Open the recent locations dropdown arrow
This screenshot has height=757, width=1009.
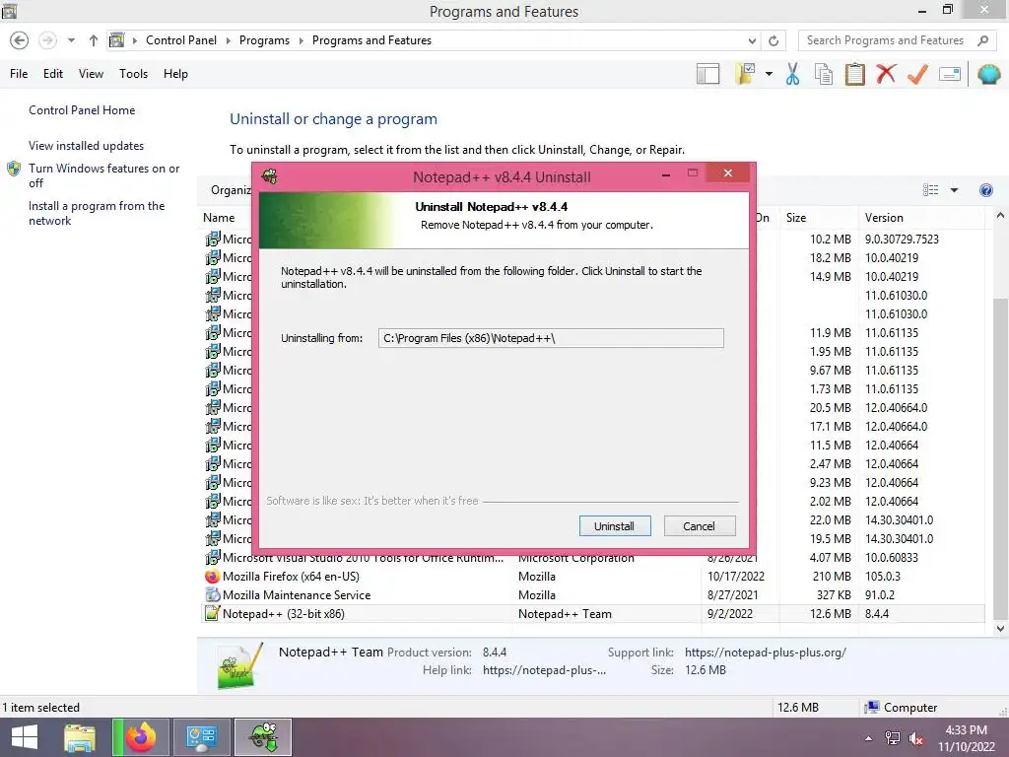pos(71,40)
